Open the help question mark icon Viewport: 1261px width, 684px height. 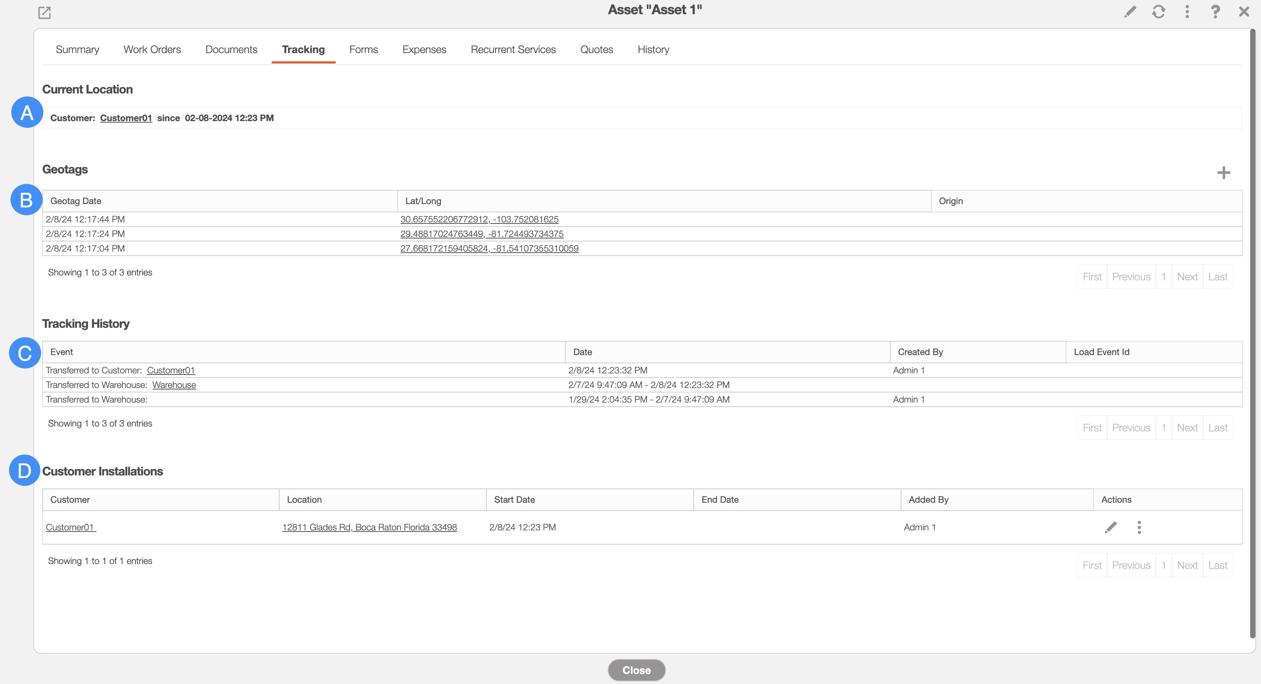click(x=1215, y=12)
